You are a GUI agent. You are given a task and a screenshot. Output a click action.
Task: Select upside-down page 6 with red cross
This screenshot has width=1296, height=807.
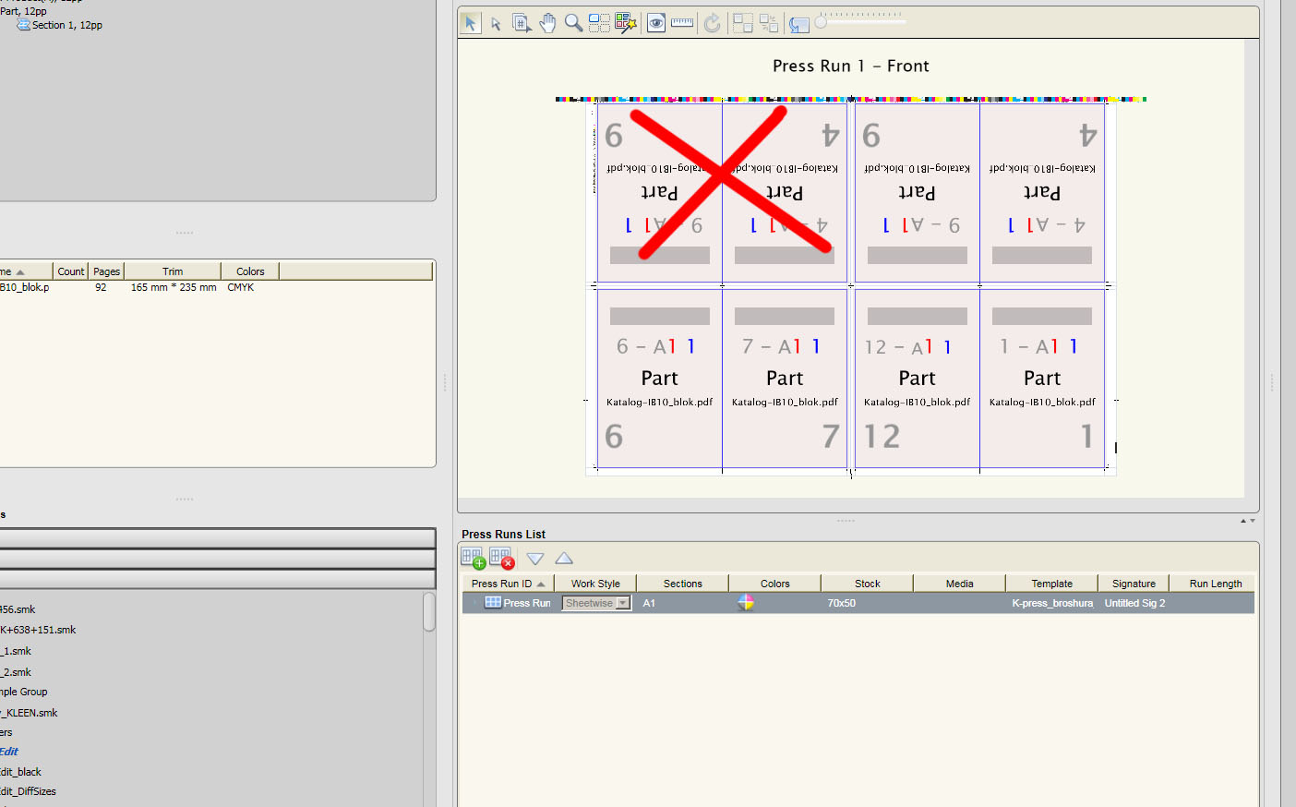[659, 192]
